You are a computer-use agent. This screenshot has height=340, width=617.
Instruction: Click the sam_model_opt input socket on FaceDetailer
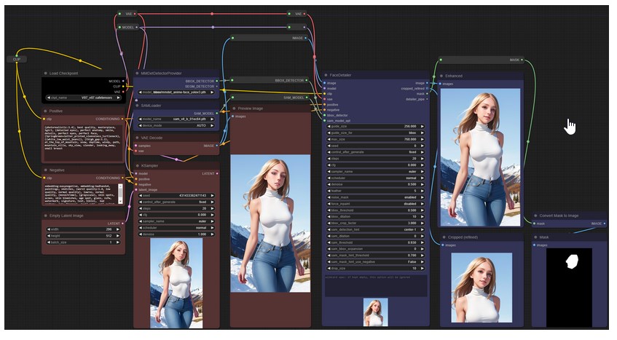coord(325,121)
